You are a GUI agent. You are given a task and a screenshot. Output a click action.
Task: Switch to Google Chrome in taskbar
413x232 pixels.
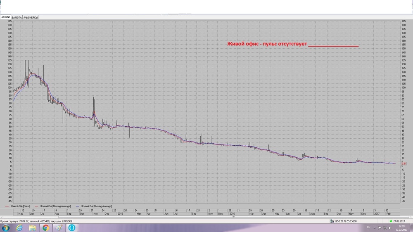click(x=45, y=228)
